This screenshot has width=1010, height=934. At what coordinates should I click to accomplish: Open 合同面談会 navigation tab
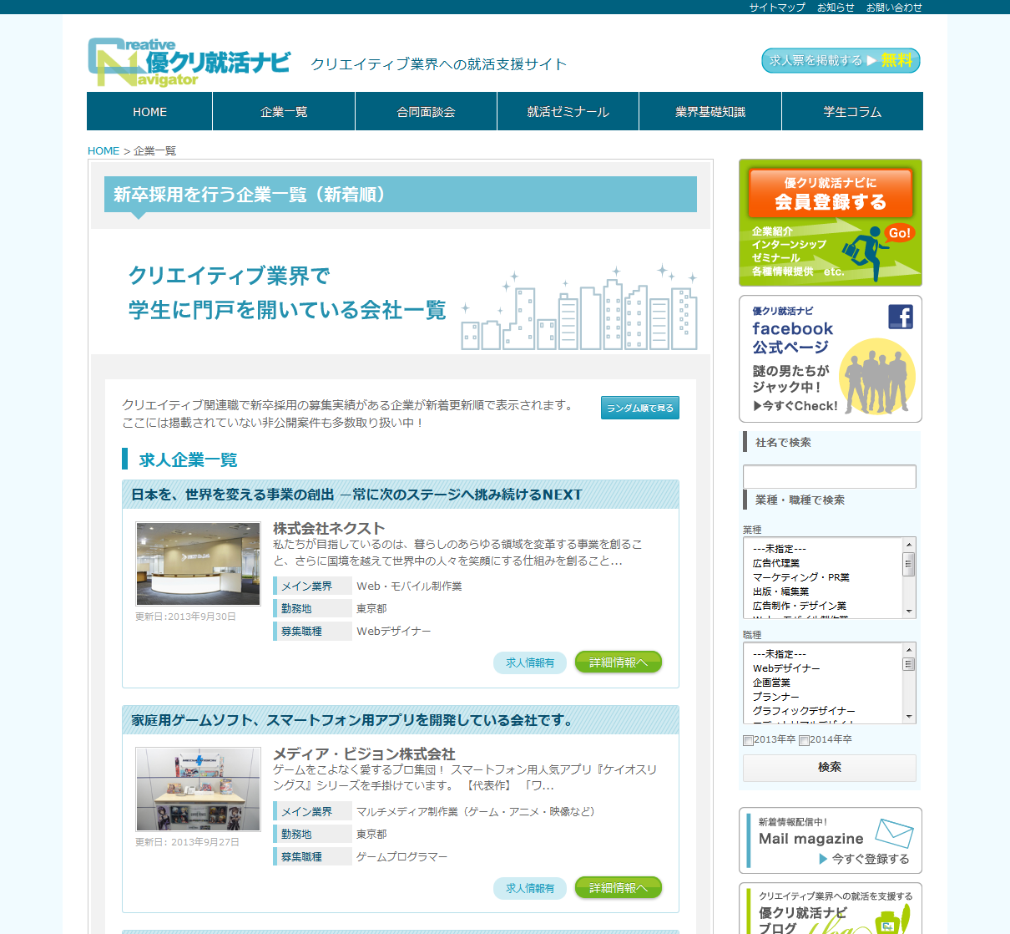pyautogui.click(x=426, y=111)
